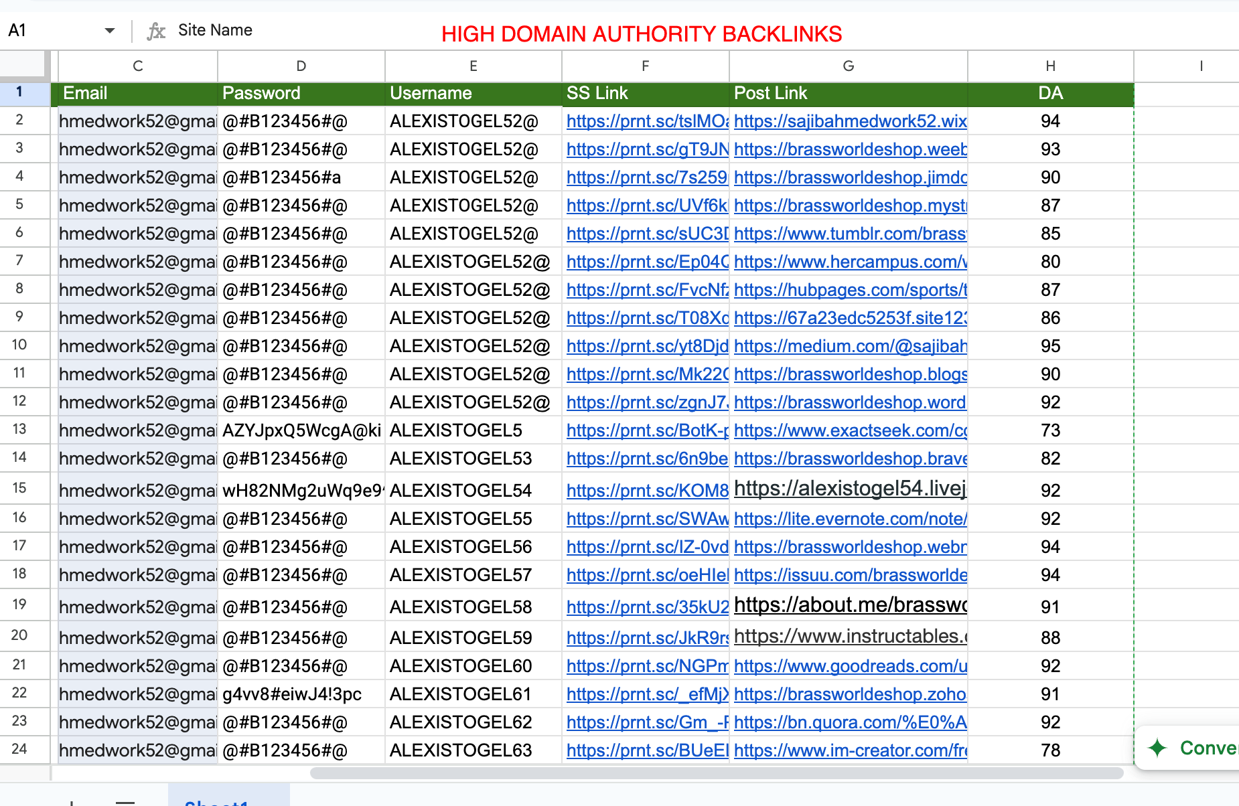Select column H header
The width and height of the screenshot is (1239, 806).
coord(1049,66)
